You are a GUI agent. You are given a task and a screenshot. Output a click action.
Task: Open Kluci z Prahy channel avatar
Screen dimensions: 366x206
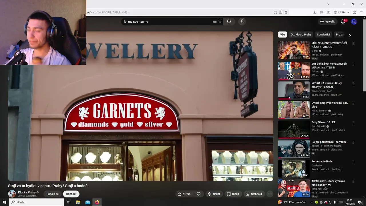(x=12, y=194)
